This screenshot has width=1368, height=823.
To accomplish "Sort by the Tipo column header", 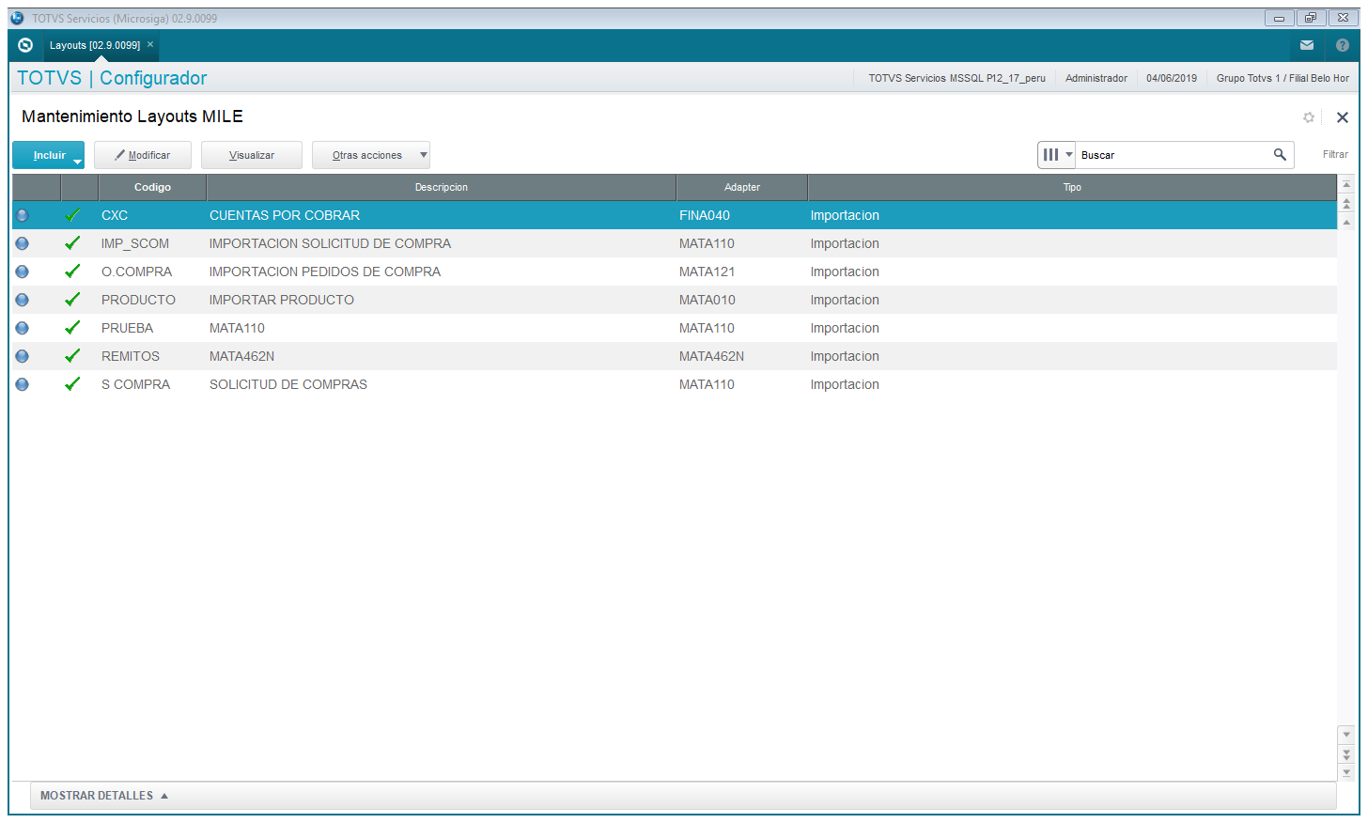I will (x=1072, y=187).
